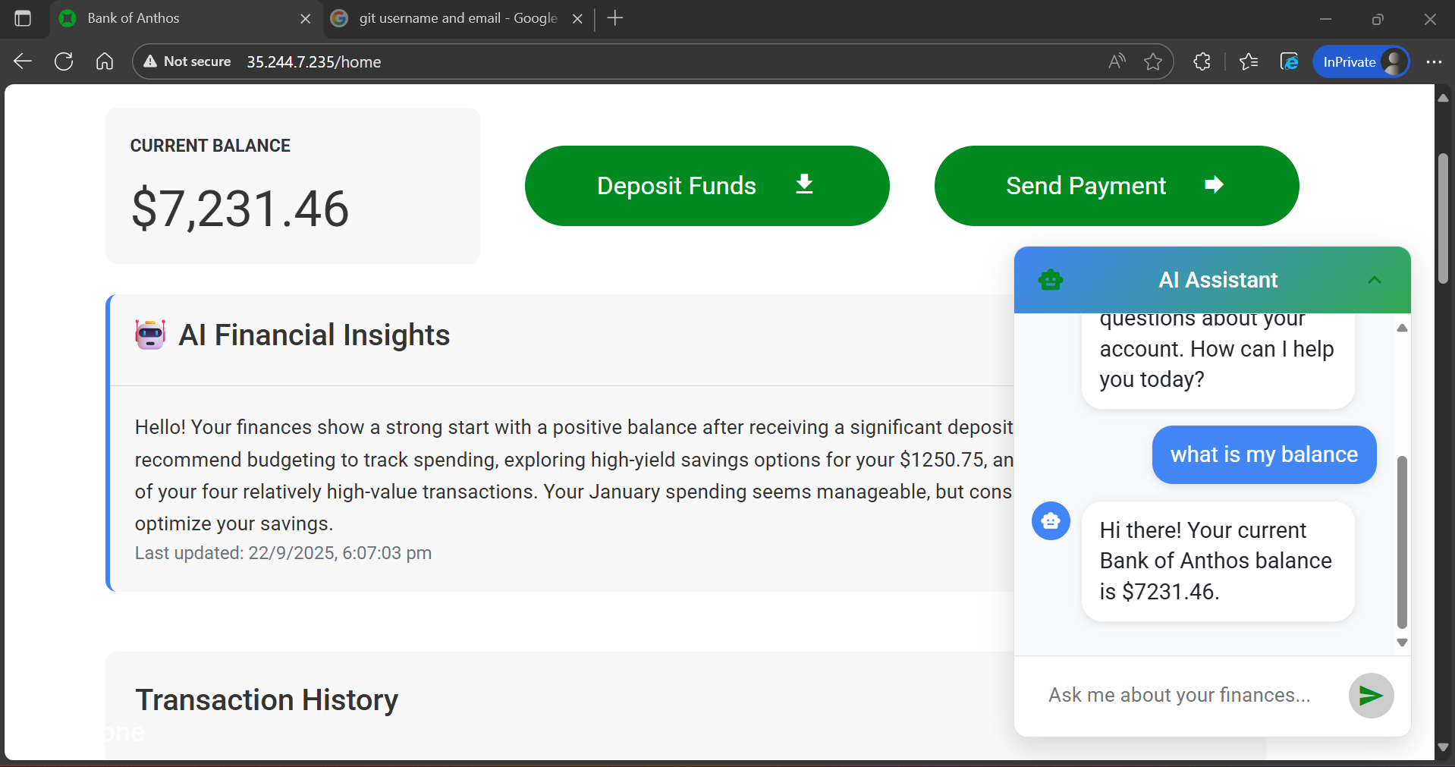The width and height of the screenshot is (1455, 767).
Task: Click the Not secure warning indicator
Action: pos(186,61)
